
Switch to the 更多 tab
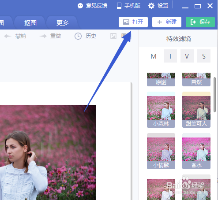point(63,23)
